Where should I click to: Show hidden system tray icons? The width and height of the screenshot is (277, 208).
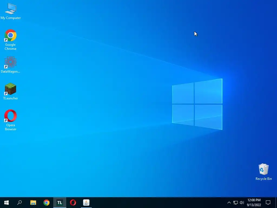229,203
